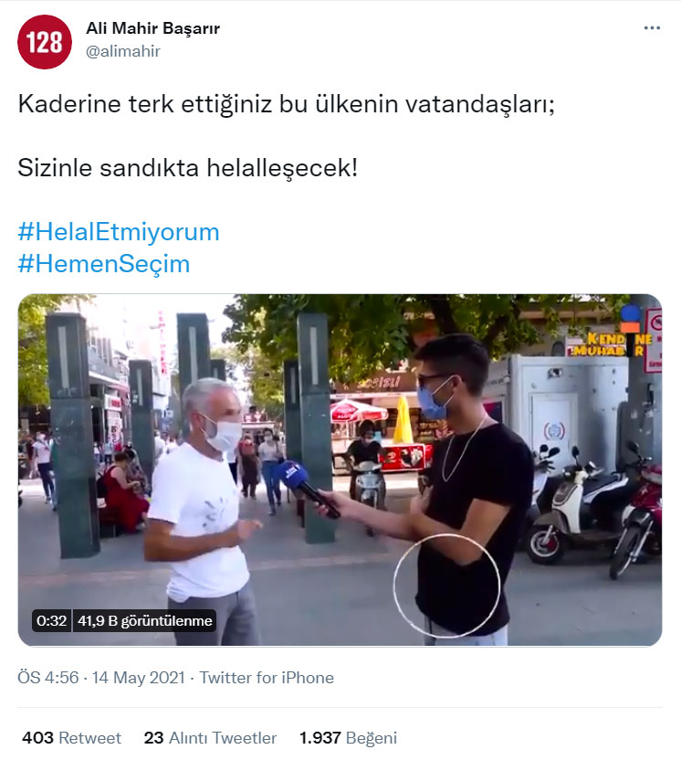The height and width of the screenshot is (760, 681).
Task: View the 23 Alıntı Tweetler list
Action: click(x=210, y=738)
